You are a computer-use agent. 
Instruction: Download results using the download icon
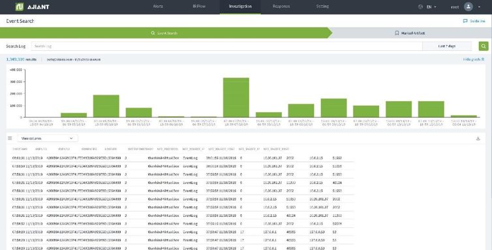click(x=478, y=138)
